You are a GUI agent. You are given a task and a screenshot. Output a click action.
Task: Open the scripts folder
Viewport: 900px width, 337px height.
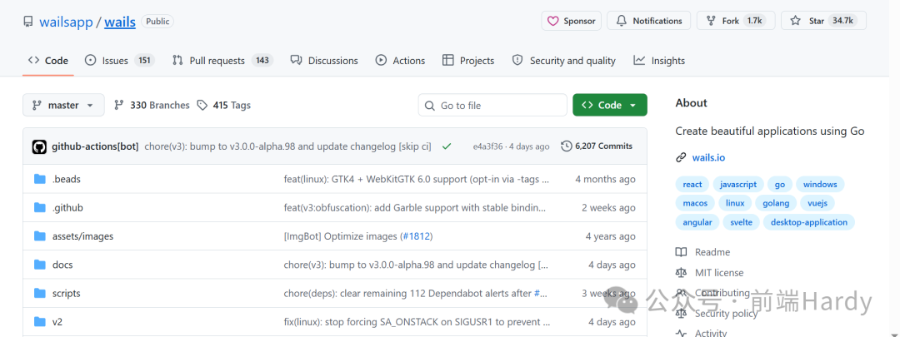coord(66,293)
